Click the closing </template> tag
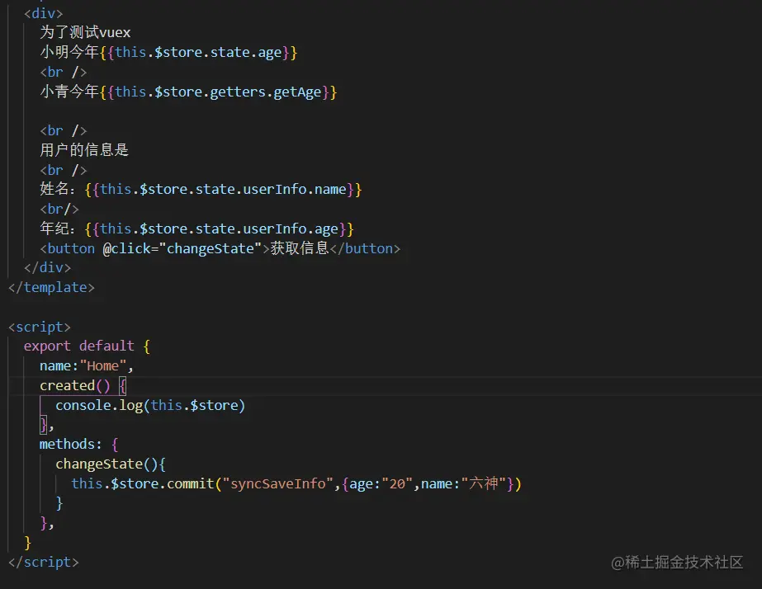The image size is (762, 589). (x=51, y=287)
